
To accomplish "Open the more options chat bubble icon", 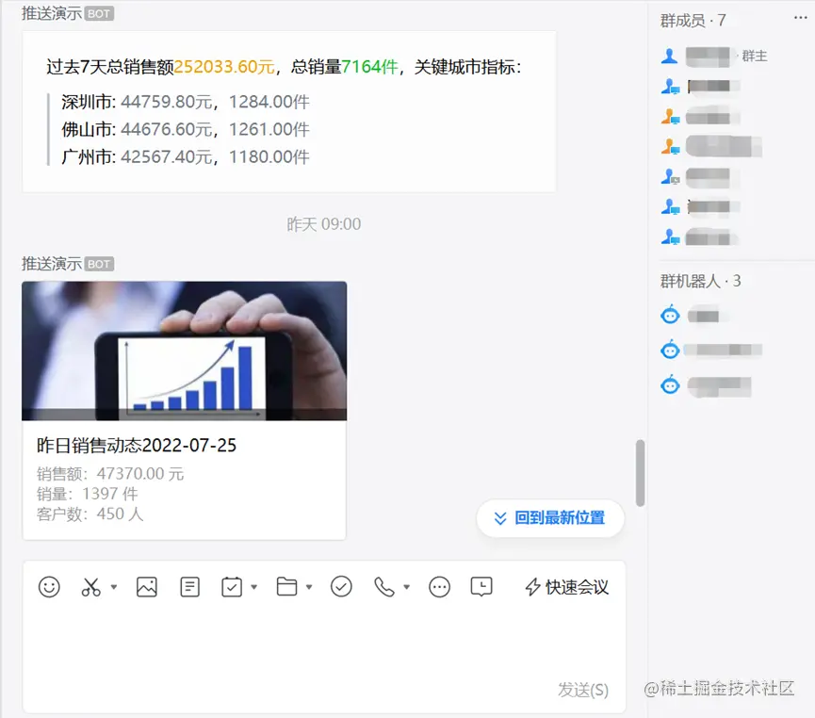I will [x=440, y=587].
